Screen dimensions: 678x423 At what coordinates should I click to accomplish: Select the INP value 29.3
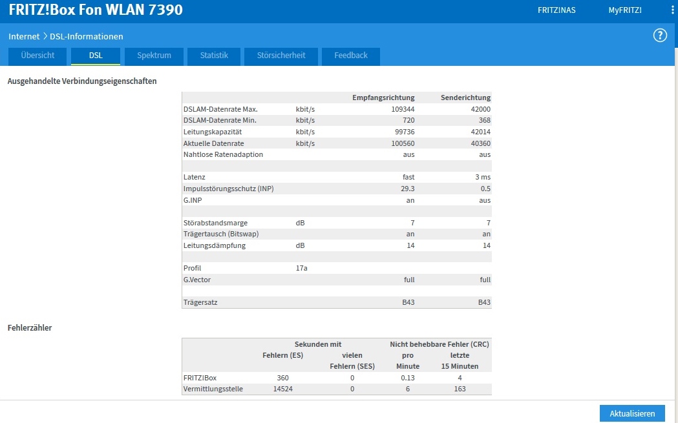click(x=408, y=189)
